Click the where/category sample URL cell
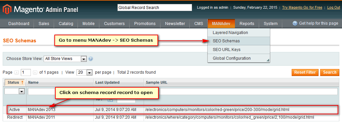The width and height of the screenshot is (342, 124). tap(230, 117)
